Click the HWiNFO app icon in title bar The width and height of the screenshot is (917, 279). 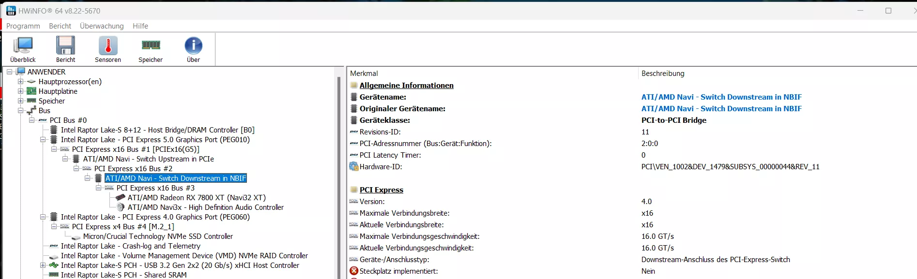[11, 11]
